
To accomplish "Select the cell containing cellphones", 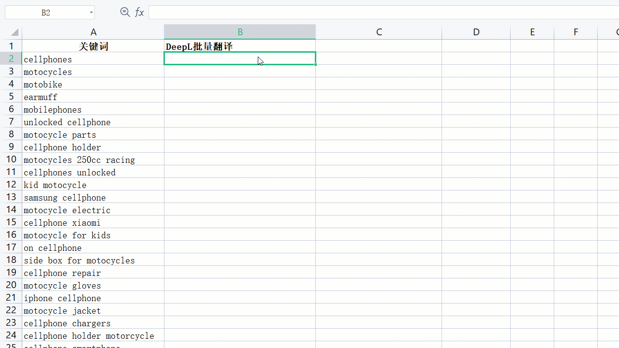I will [x=93, y=59].
